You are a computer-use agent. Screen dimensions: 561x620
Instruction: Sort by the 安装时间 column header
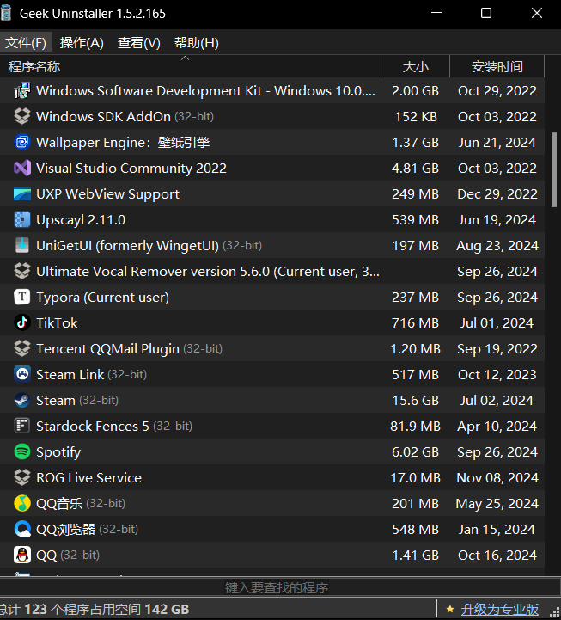coord(497,66)
